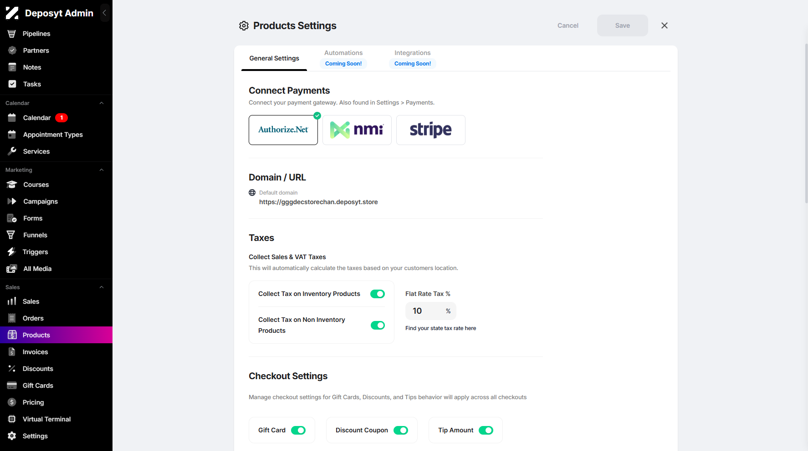Open Virtual Terminal icon
This screenshot has height=451, width=808.
tap(12, 419)
